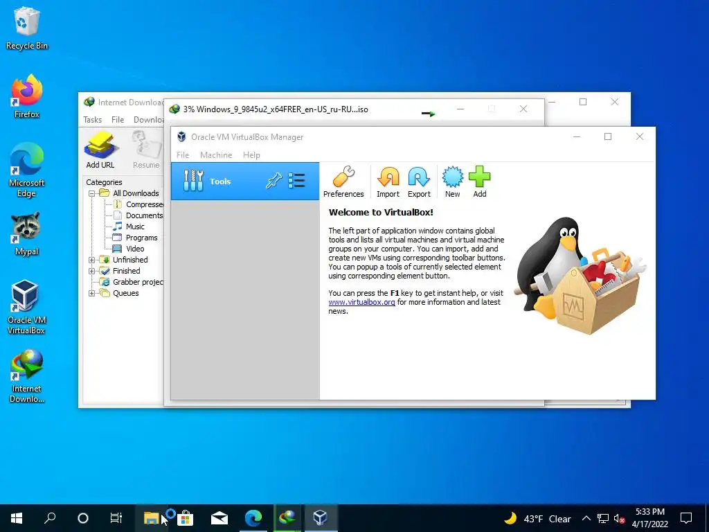This screenshot has height=532, width=709.
Task: Select the Video category
Action: point(135,249)
